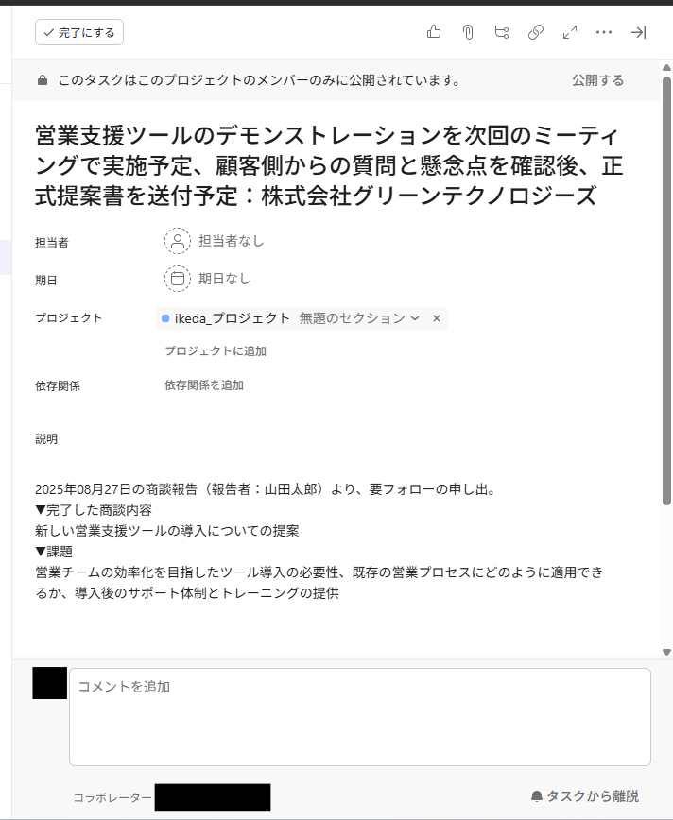The height and width of the screenshot is (820, 673).
Task: Click the blue project color dot
Action: point(165,318)
